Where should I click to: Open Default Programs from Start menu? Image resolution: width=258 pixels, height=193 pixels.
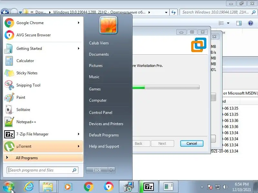coord(104,135)
